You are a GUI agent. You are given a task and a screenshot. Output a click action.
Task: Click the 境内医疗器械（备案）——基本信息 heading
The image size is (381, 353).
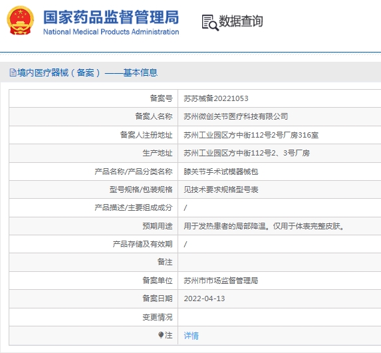click(x=87, y=72)
